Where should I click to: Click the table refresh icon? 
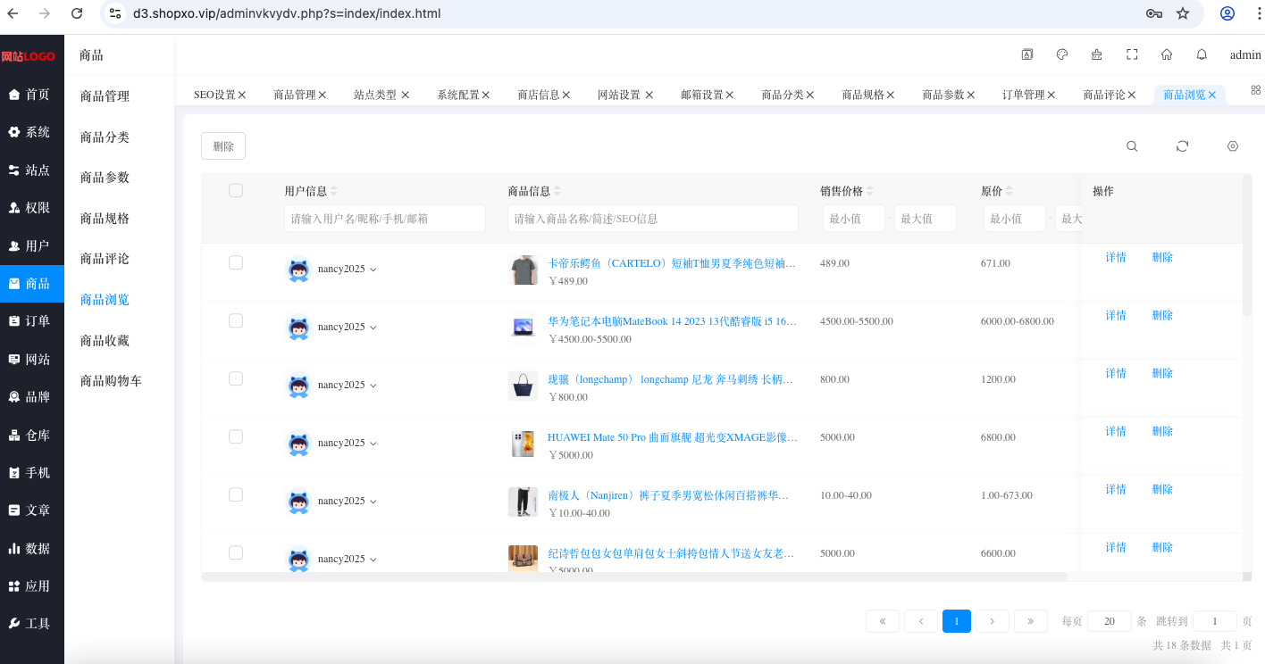(x=1183, y=146)
